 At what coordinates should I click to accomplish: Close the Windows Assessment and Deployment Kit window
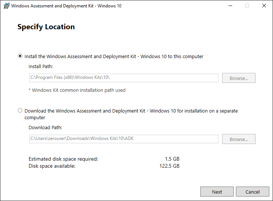(264, 6)
